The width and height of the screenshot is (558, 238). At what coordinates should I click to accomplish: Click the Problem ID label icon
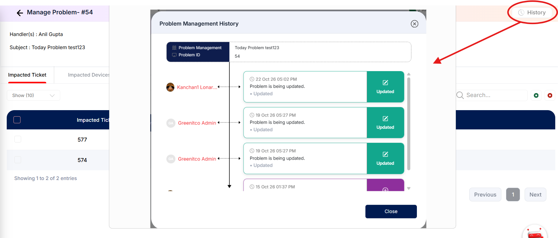174,55
